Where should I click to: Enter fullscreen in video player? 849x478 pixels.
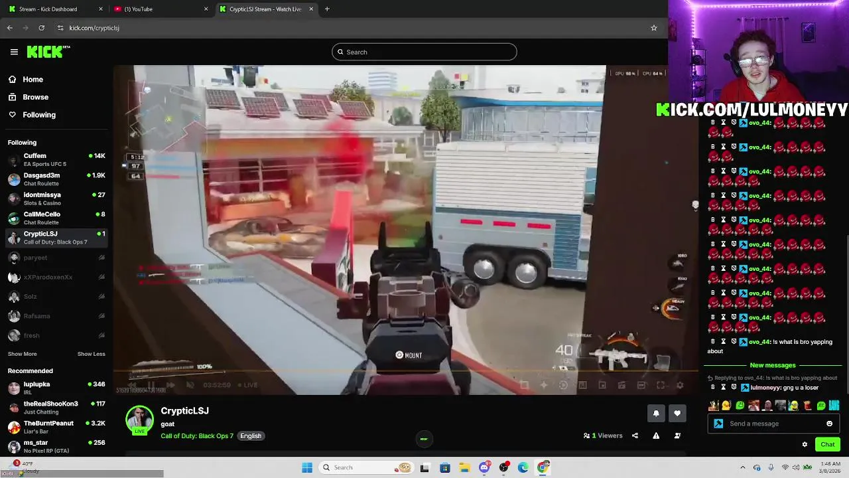point(661,385)
